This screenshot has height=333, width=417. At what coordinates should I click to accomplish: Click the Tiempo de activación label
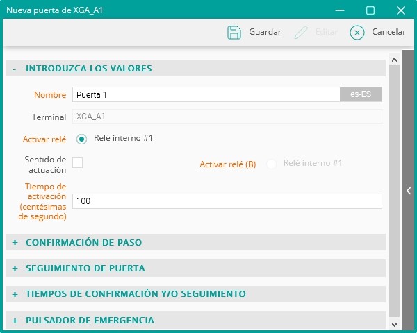(42, 202)
